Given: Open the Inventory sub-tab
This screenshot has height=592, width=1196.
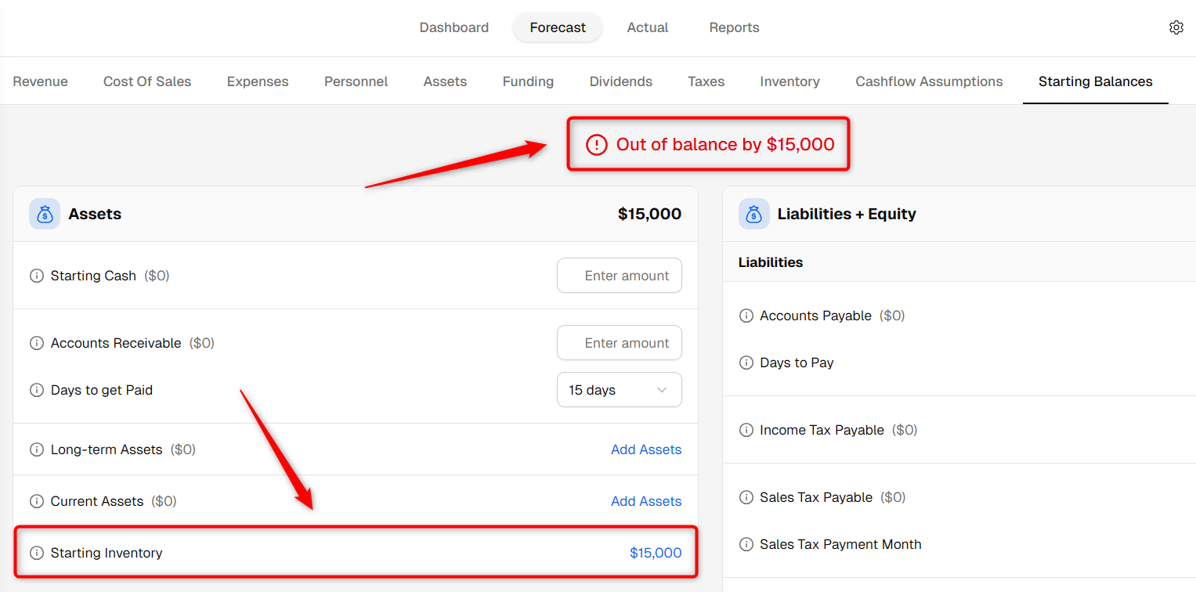Looking at the screenshot, I should pos(790,81).
